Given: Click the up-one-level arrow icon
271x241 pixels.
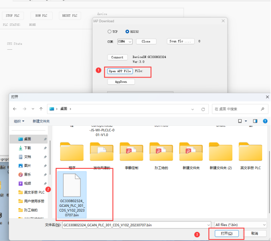Looking at the screenshot, I should [x=41, y=109].
